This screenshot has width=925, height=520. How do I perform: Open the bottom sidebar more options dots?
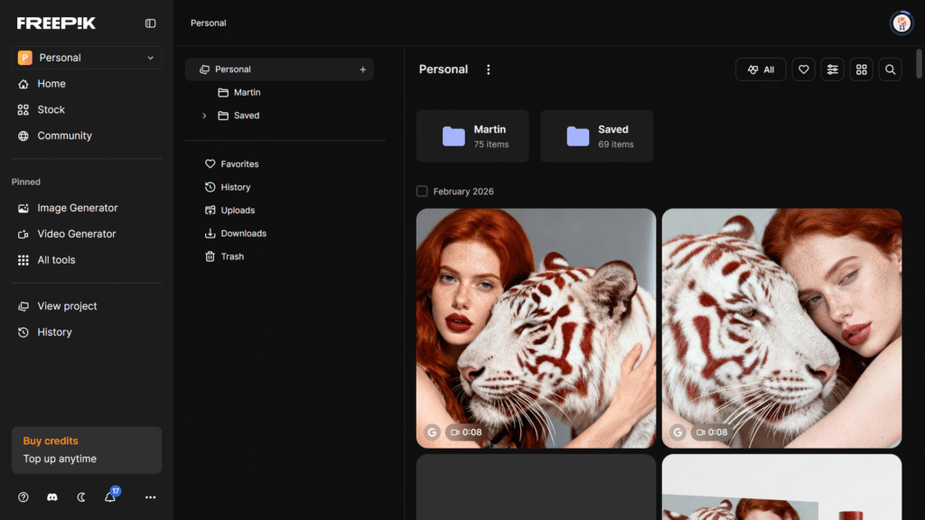[151, 497]
